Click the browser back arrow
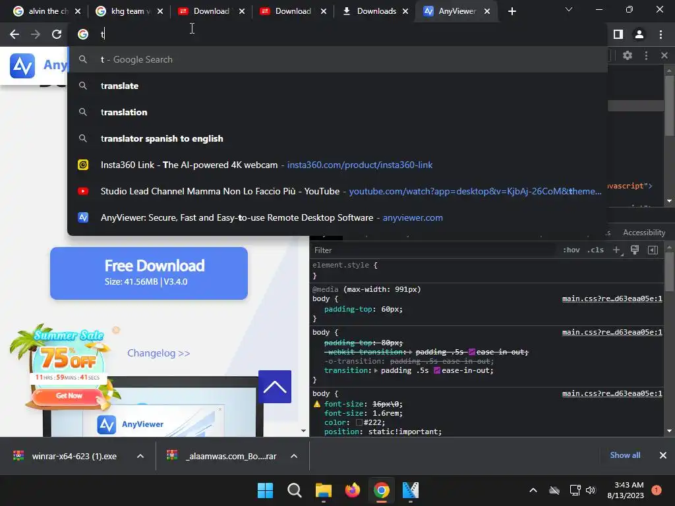The height and width of the screenshot is (506, 675). point(15,34)
